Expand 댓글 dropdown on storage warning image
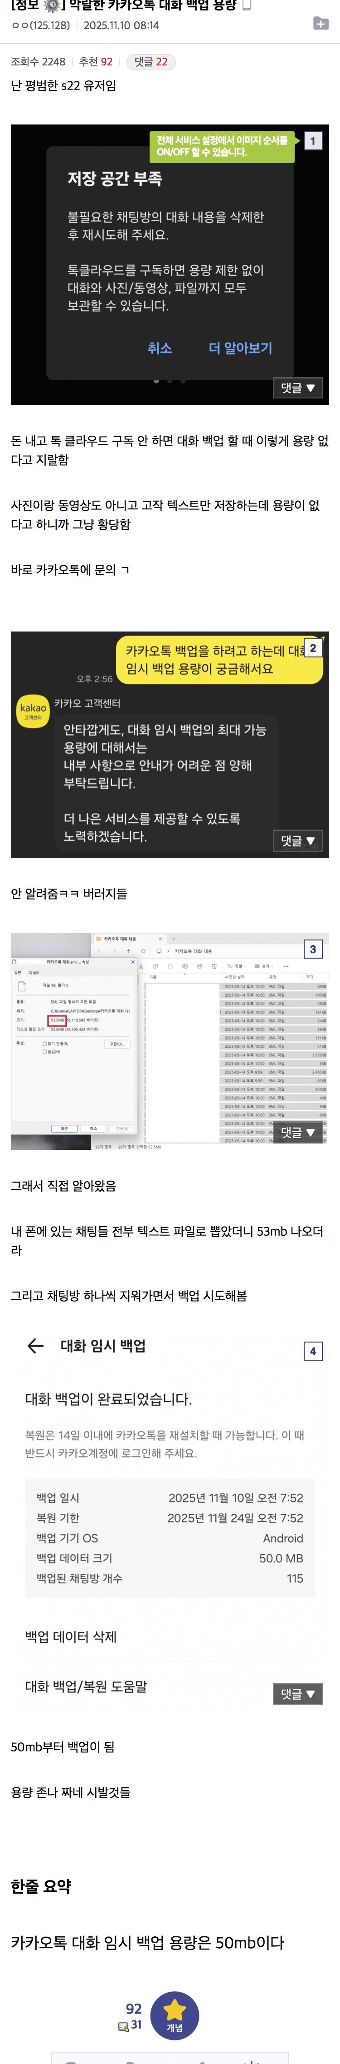340x2064 pixels. coord(297,388)
